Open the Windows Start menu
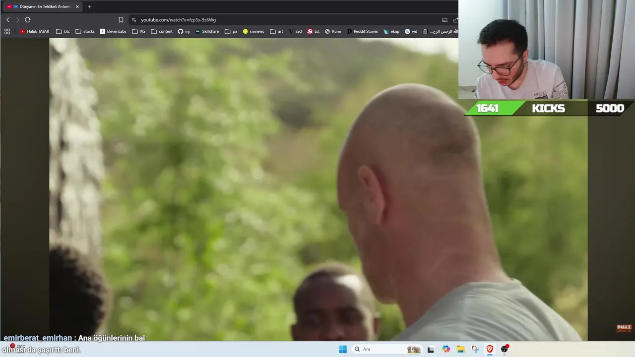Viewport: 635px width, 357px height. (x=343, y=349)
